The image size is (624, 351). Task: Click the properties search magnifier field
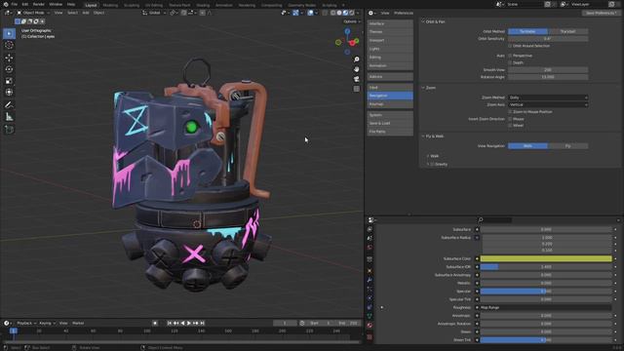494,220
